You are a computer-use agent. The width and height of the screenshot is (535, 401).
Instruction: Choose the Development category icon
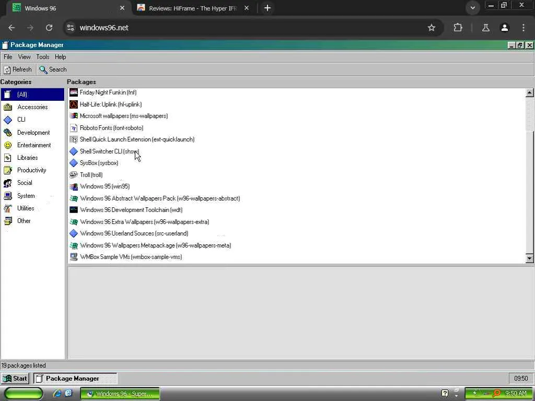point(8,132)
